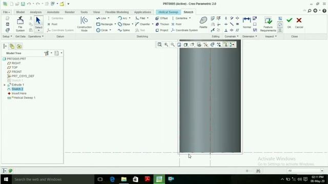The width and height of the screenshot is (328, 184).
Task: Select Sketch 2 in model tree
Action: (17, 89)
